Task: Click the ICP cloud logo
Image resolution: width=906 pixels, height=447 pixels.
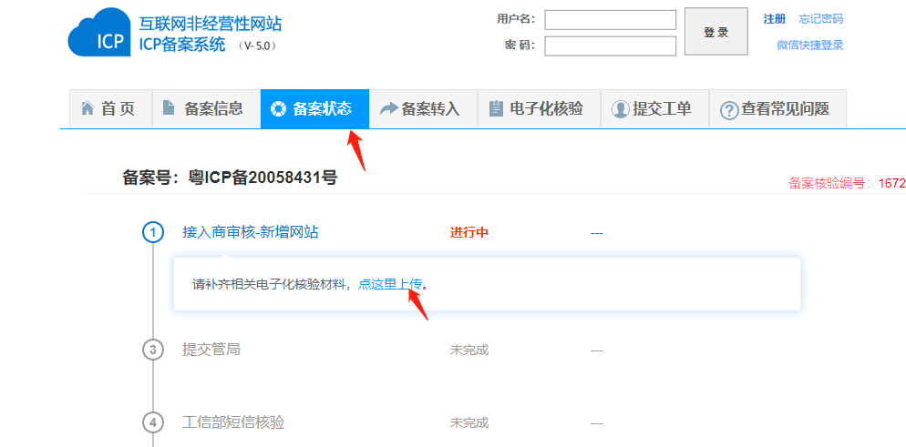Action: click(x=99, y=33)
